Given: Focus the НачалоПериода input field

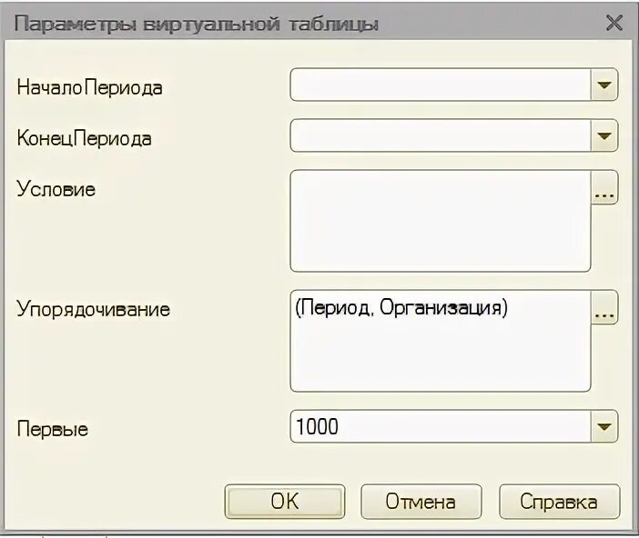Looking at the screenshot, I should [441, 85].
